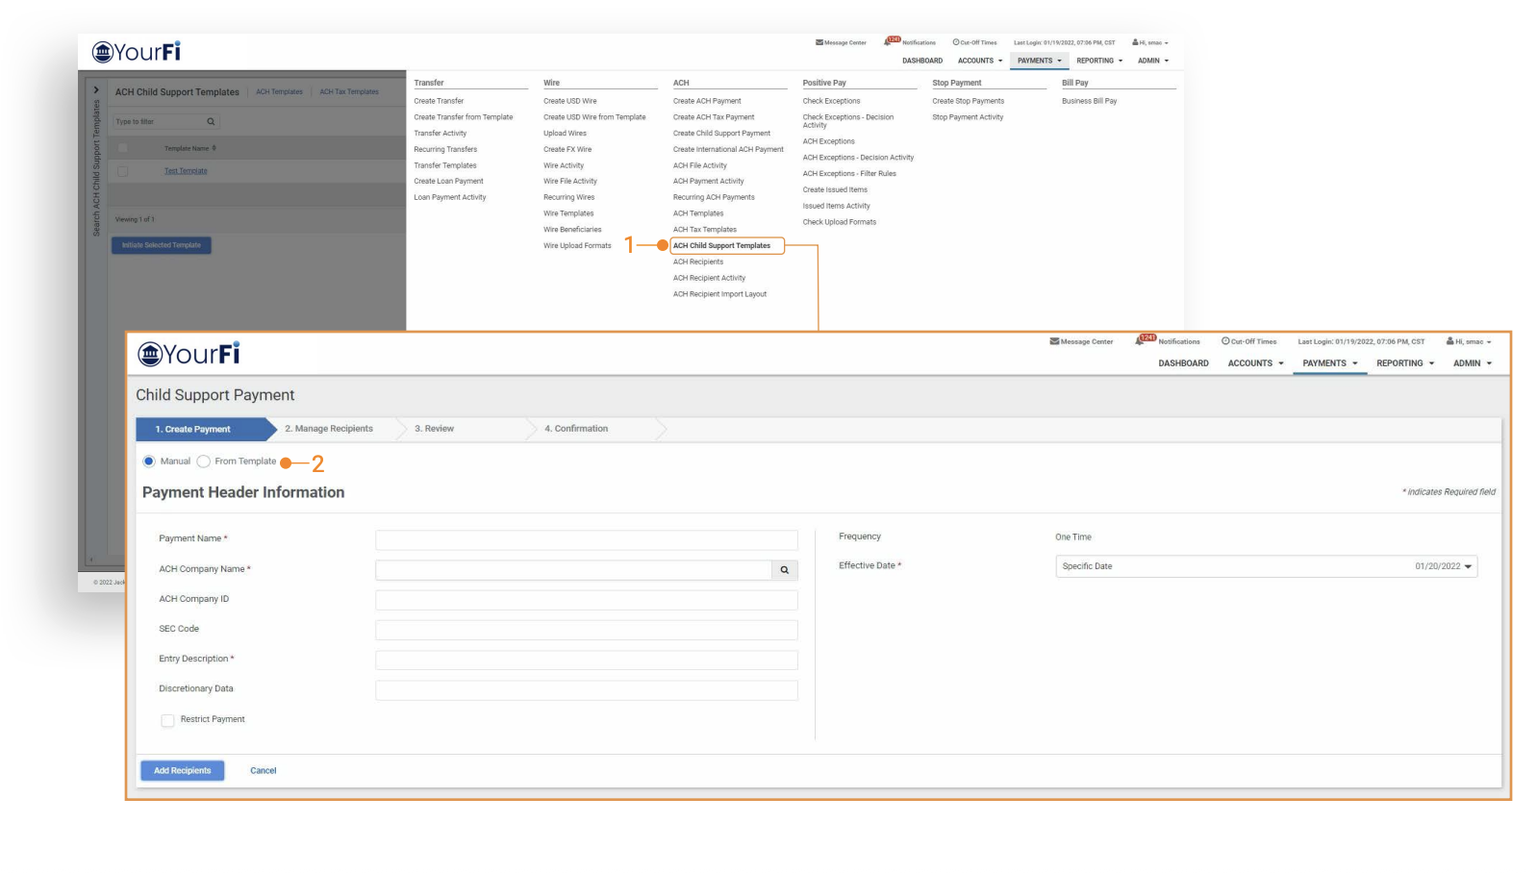Click the search icon in Type to filter box
The width and height of the screenshot is (1537, 873).
pos(212,122)
